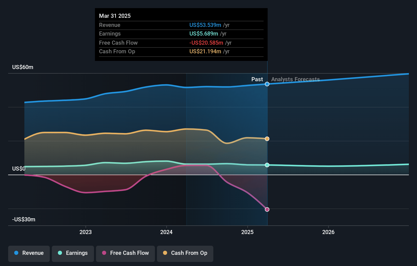417x266 pixels.
Task: Click the Cash From Op label in tooltip
Action: point(117,52)
